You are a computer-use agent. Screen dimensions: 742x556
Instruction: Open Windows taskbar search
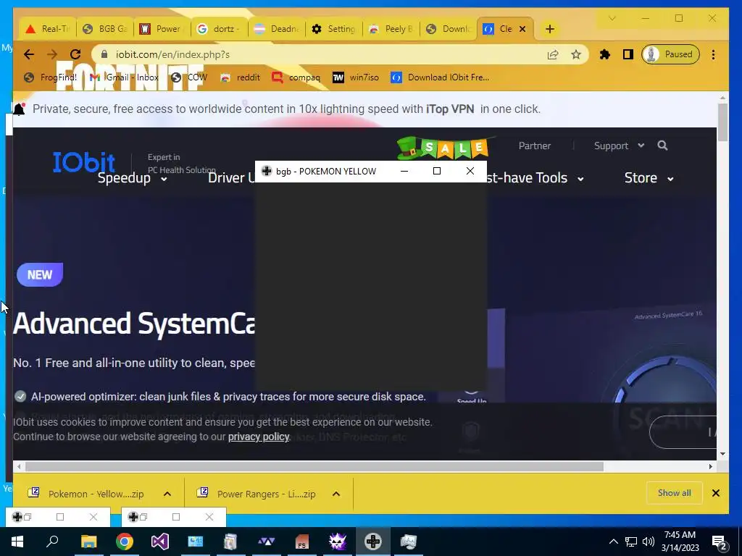click(x=52, y=542)
